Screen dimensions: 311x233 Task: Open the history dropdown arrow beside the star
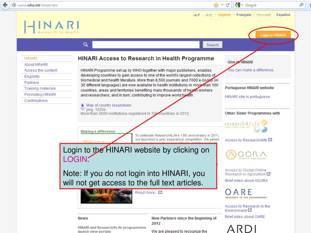222,5
